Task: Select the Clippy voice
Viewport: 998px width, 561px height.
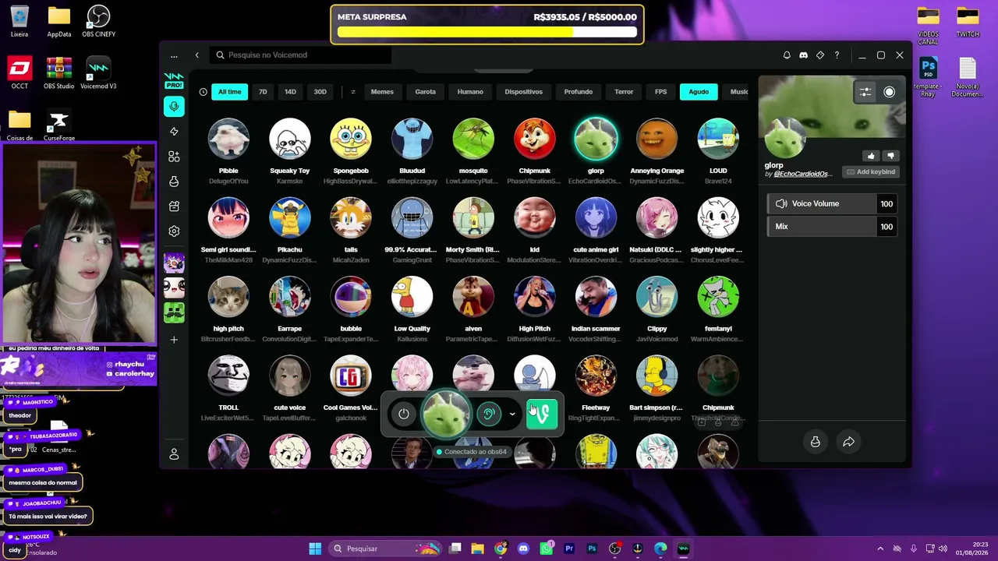Action: [x=657, y=297]
